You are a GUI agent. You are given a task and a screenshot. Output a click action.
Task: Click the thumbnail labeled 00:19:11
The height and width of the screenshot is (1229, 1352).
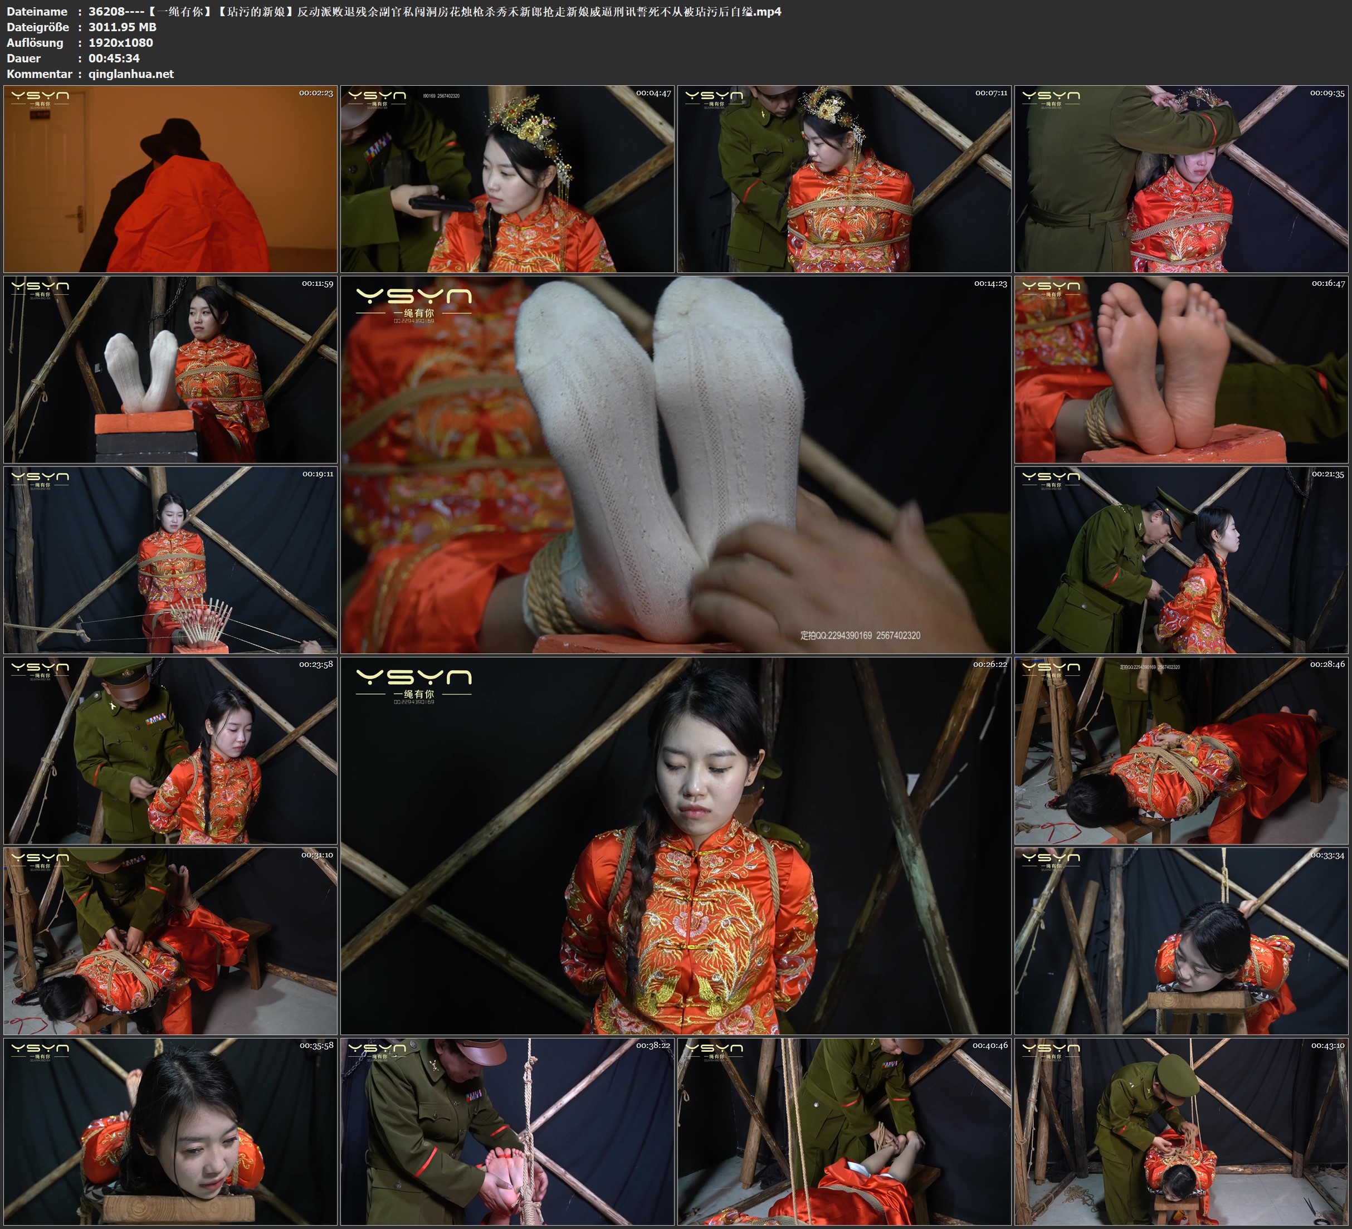coord(170,559)
